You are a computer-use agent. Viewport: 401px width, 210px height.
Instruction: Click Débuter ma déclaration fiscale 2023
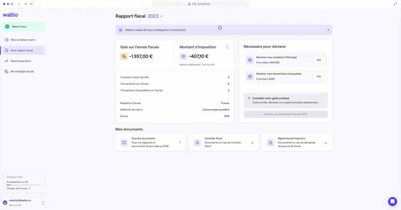[x=285, y=114]
